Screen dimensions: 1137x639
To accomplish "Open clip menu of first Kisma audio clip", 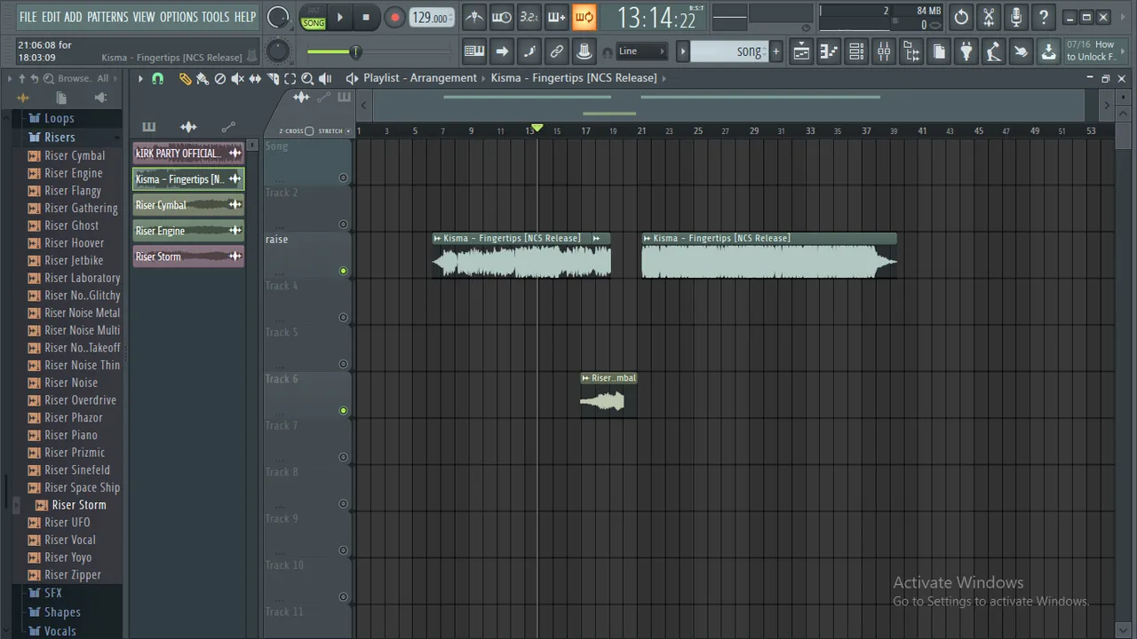I will click(437, 238).
